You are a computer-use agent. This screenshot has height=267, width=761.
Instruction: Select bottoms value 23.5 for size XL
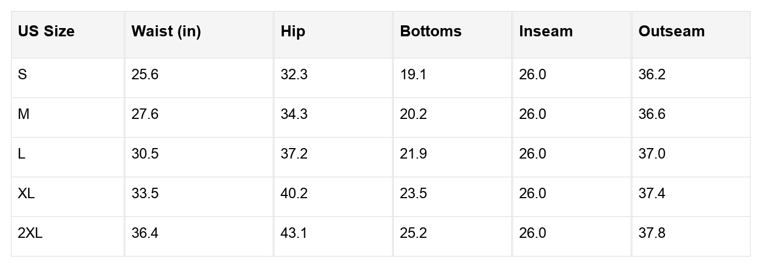click(x=413, y=193)
